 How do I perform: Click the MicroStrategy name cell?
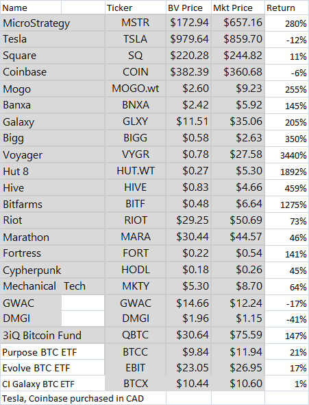click(x=53, y=23)
